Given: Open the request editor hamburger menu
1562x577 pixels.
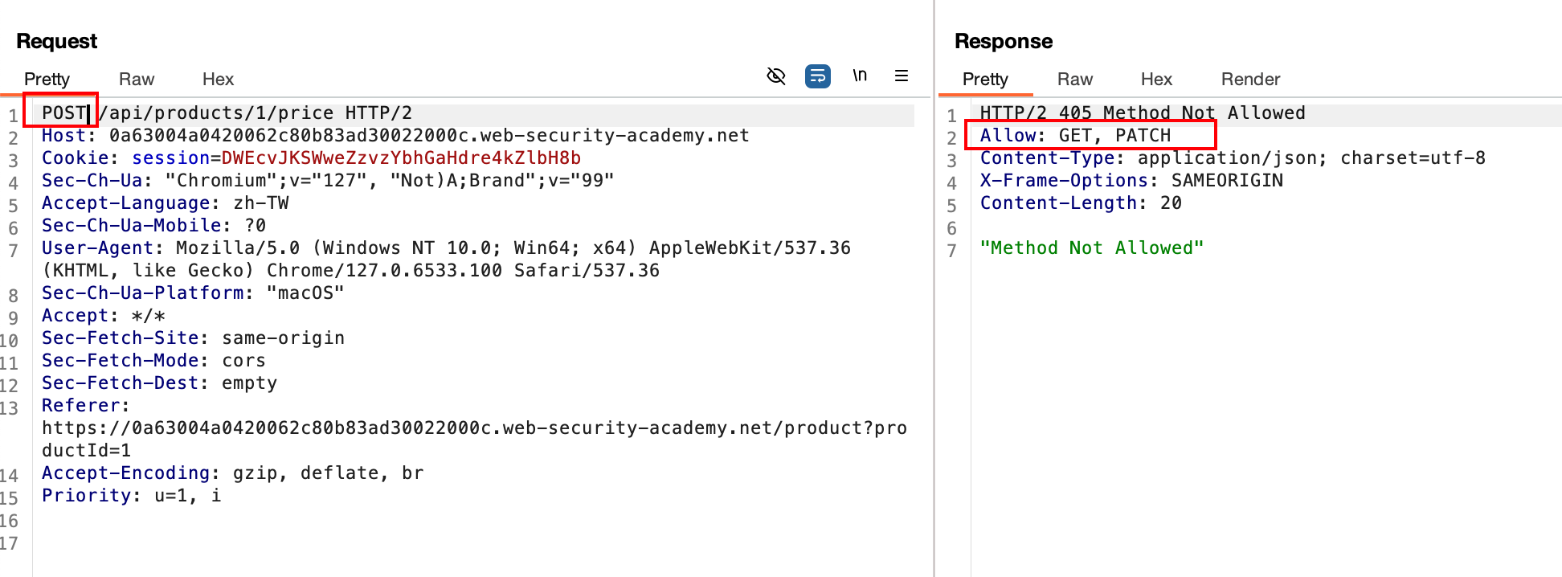Looking at the screenshot, I should pos(902,76).
